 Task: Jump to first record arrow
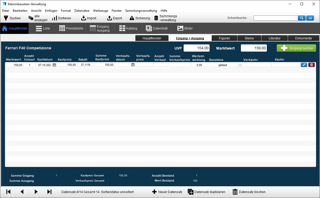click(8, 192)
